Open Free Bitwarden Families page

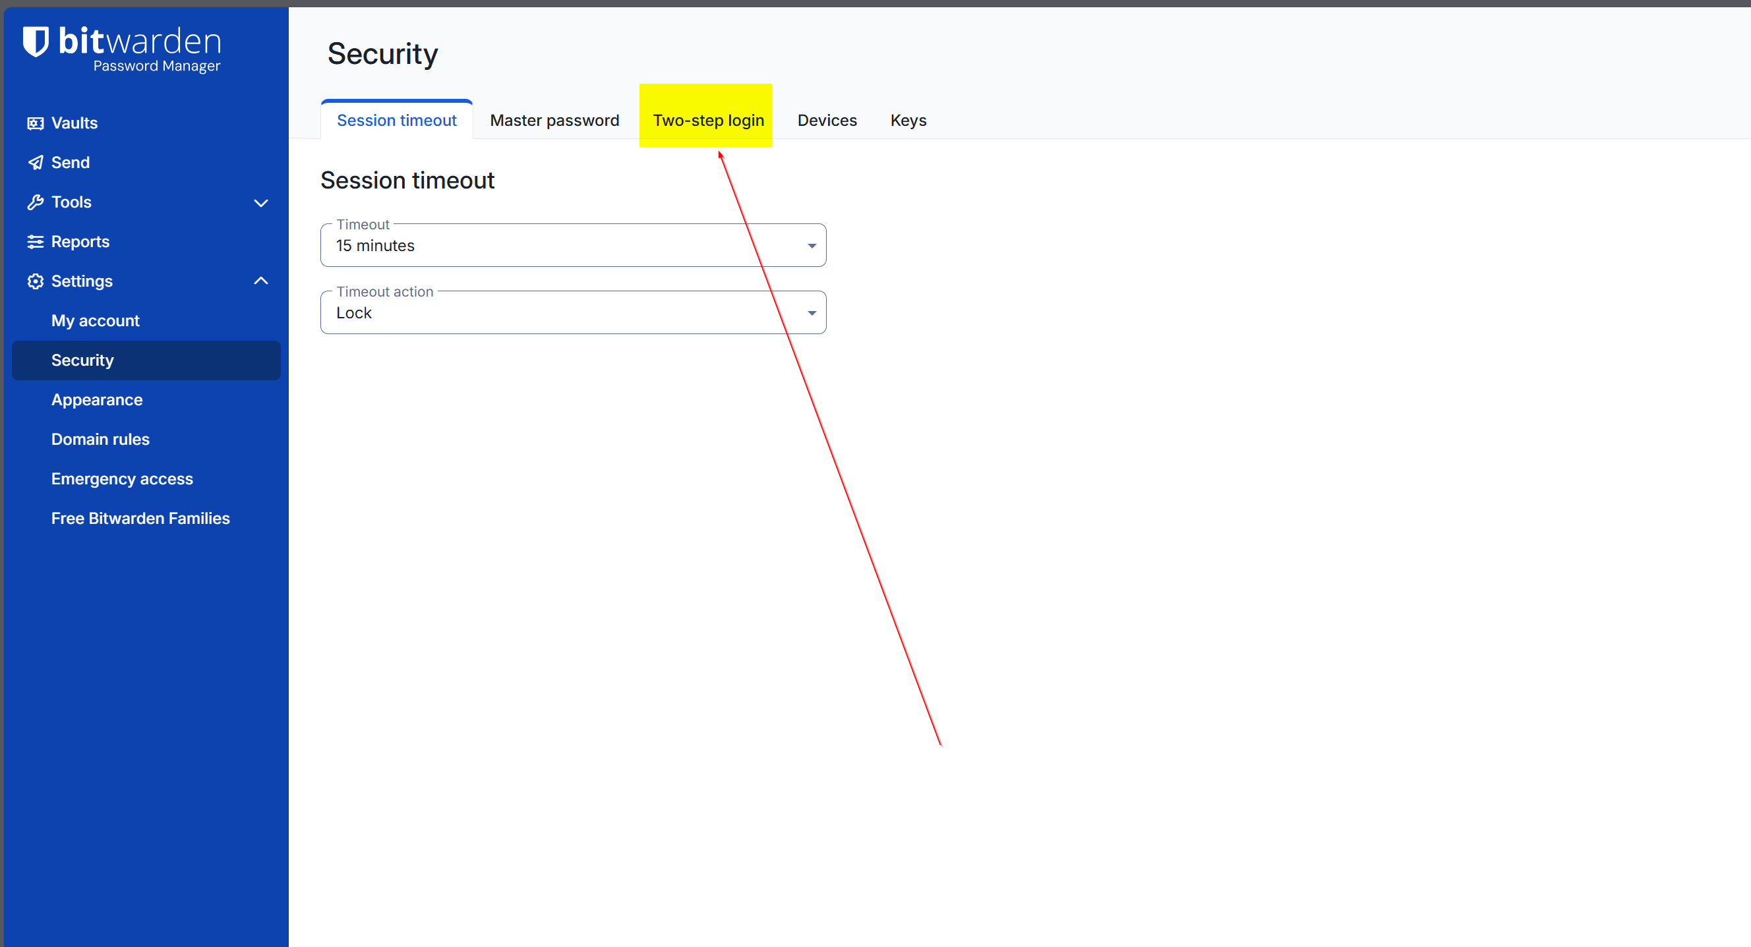pyautogui.click(x=140, y=519)
